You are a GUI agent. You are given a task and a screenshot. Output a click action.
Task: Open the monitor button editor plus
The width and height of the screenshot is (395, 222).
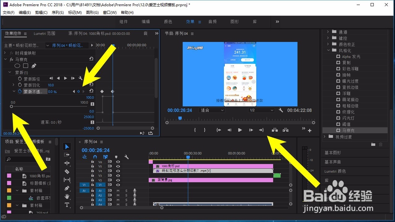(x=310, y=131)
